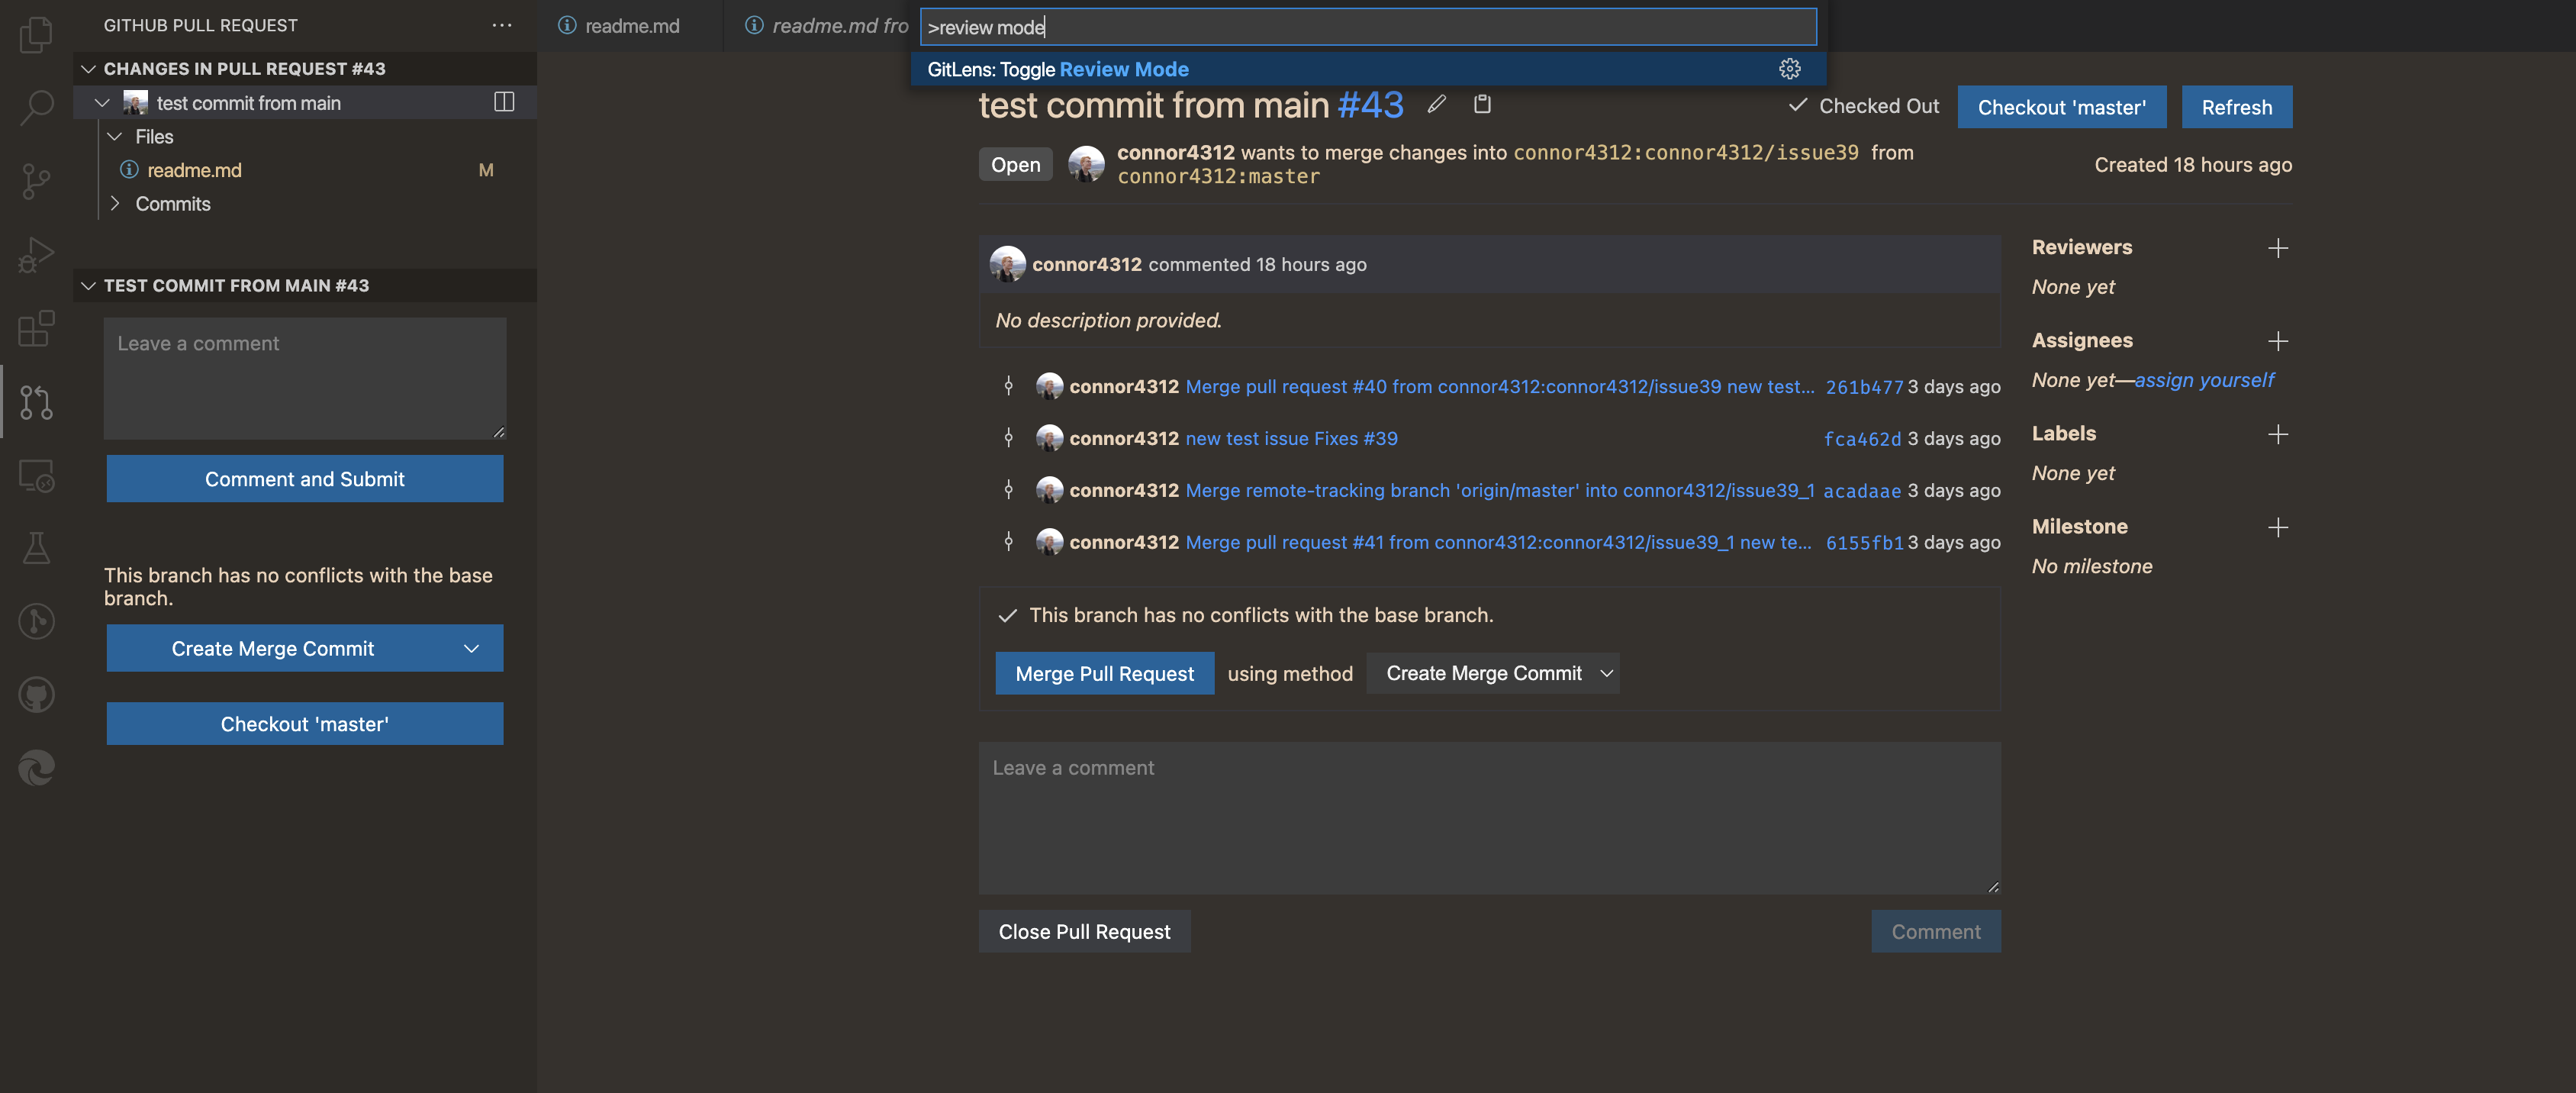Expand the Commits section
2576x1093 pixels.
tap(116, 204)
